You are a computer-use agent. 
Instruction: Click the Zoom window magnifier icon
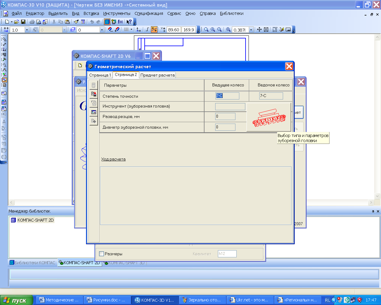click(x=206, y=29)
